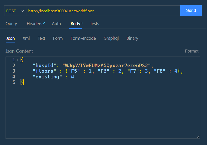207x145 pixels.
Task: Select the Body tab
Action: (76, 24)
